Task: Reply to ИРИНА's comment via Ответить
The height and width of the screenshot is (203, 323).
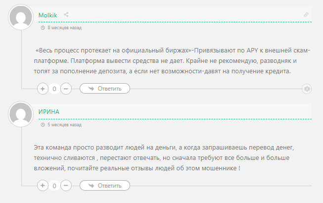Action: pyautogui.click(x=105, y=186)
